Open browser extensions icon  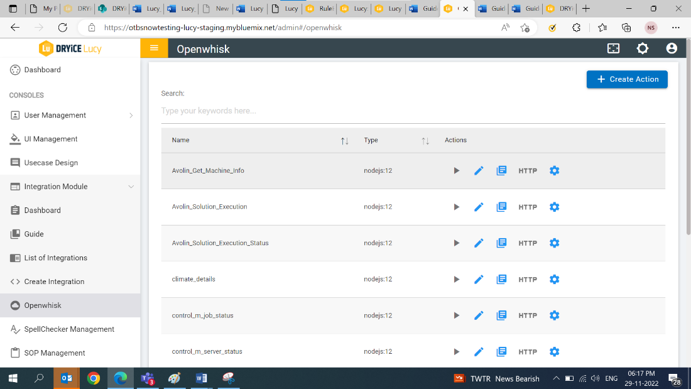[577, 28]
